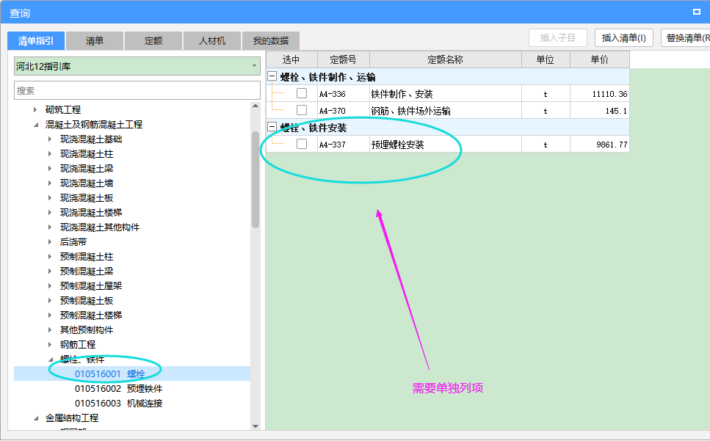Viewport: 710px width, 441px height.
Task: Expand the 预制混凝土屋架 node
Action: tap(50, 285)
